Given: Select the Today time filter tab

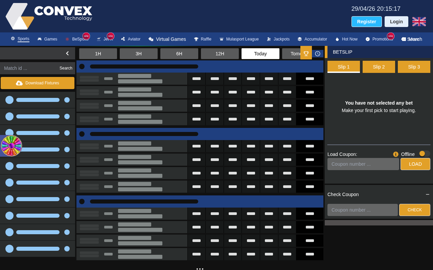Looking at the screenshot, I should 260,54.
